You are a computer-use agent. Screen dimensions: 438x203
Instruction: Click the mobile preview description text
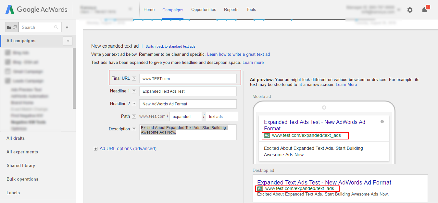pyautogui.click(x=313, y=151)
